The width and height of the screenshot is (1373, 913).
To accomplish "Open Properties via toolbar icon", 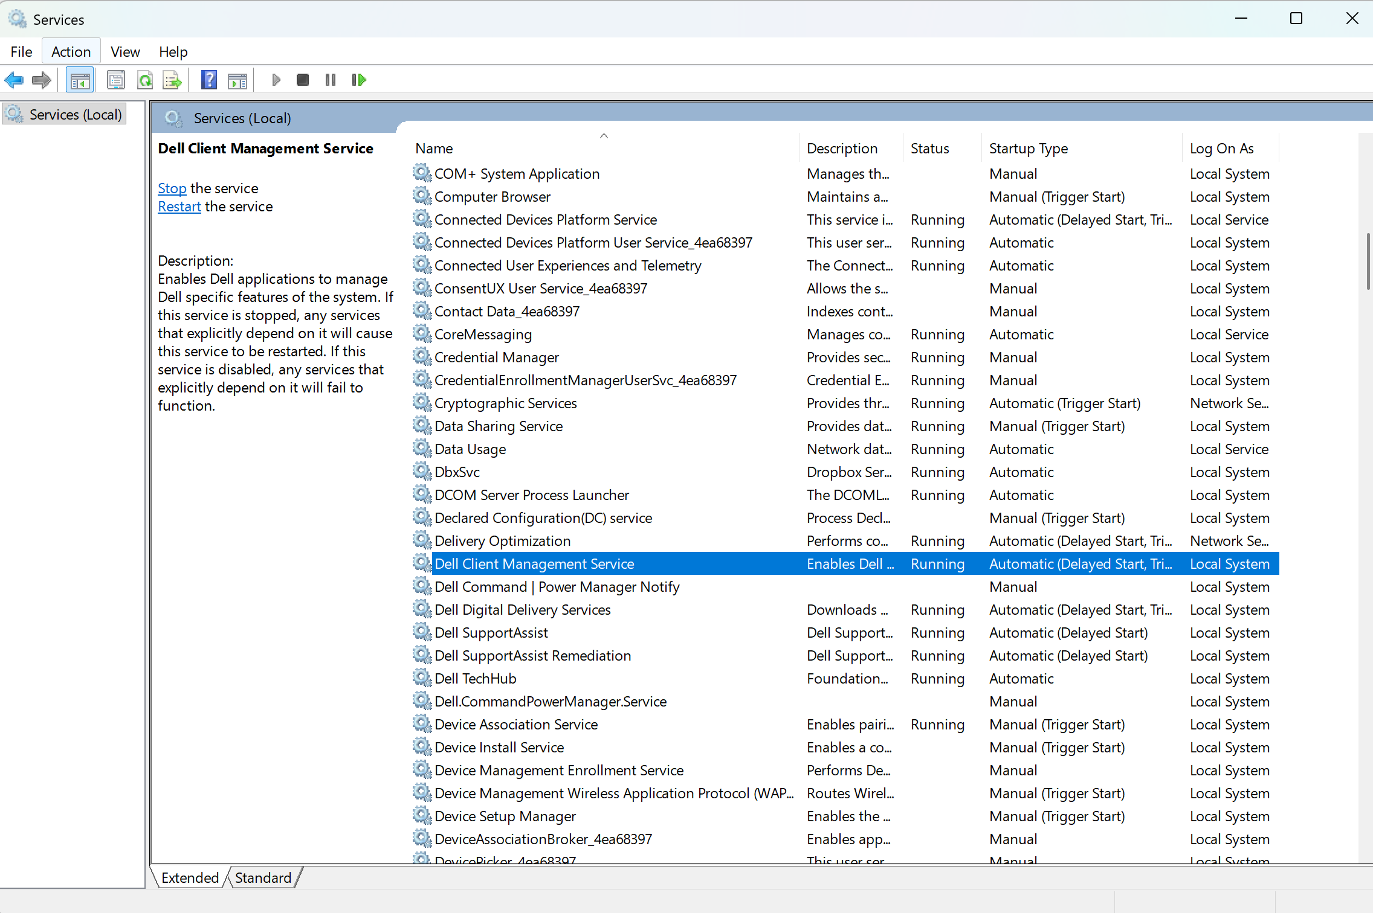I will point(115,80).
